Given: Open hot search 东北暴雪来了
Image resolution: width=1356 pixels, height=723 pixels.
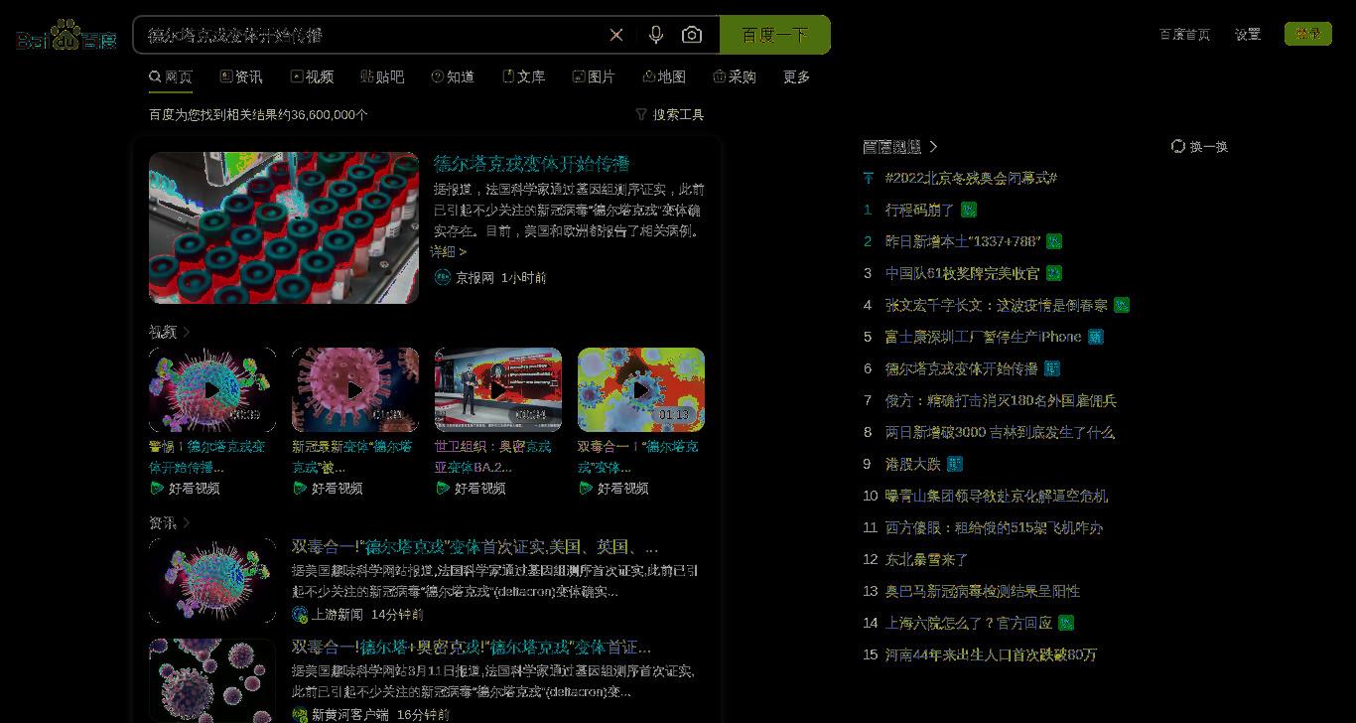Looking at the screenshot, I should coord(926,559).
